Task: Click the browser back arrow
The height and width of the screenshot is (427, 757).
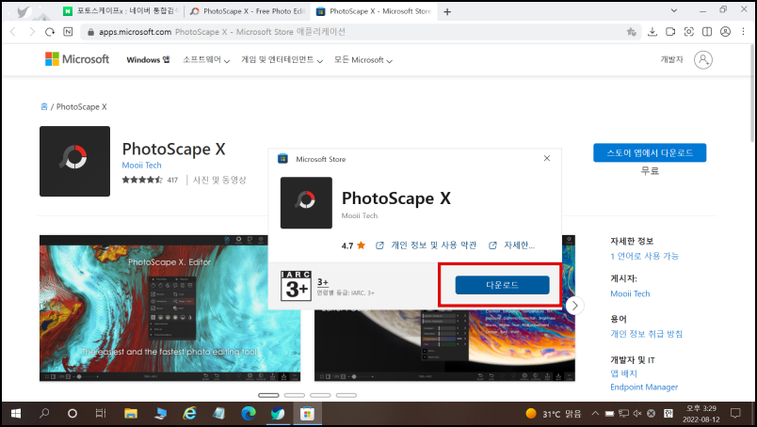Action: tap(13, 32)
